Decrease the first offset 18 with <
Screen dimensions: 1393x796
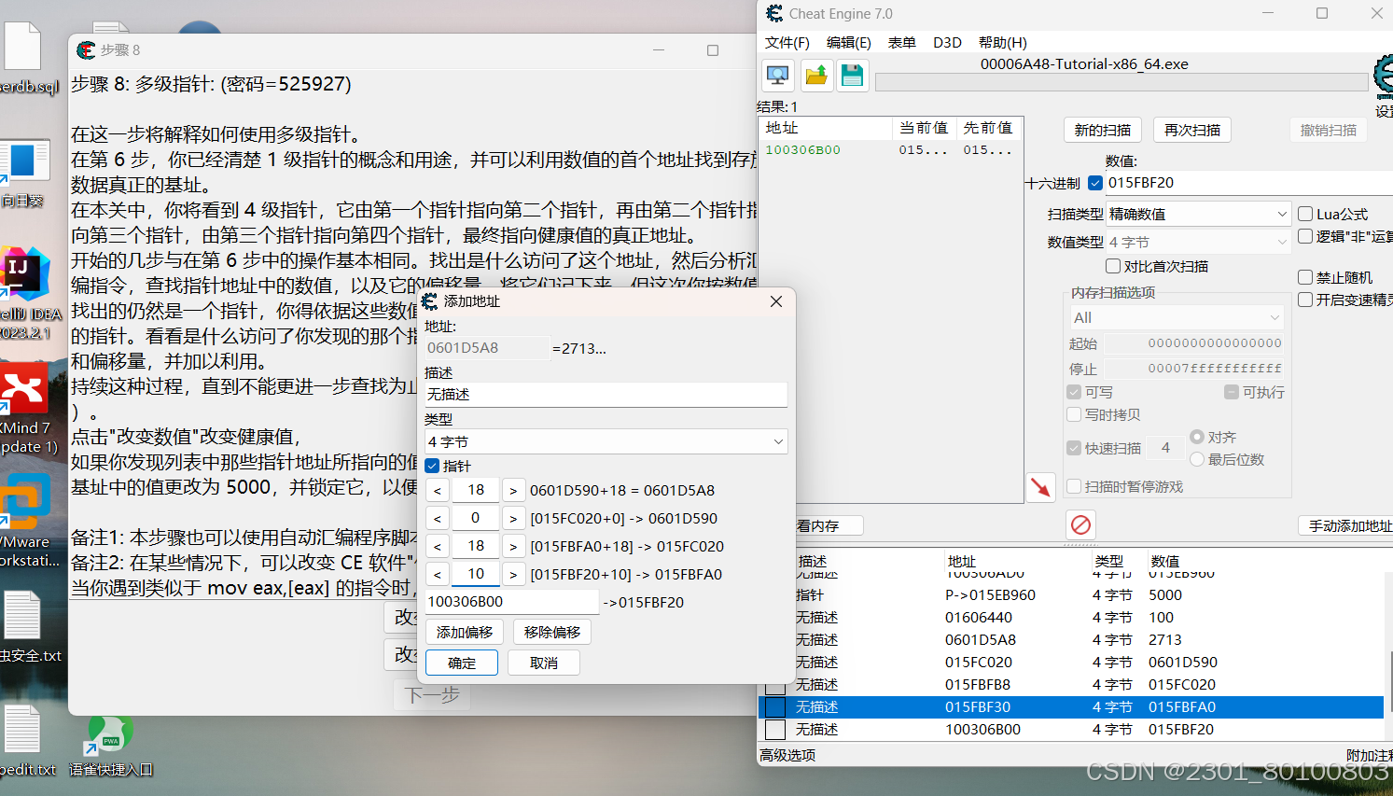point(438,490)
